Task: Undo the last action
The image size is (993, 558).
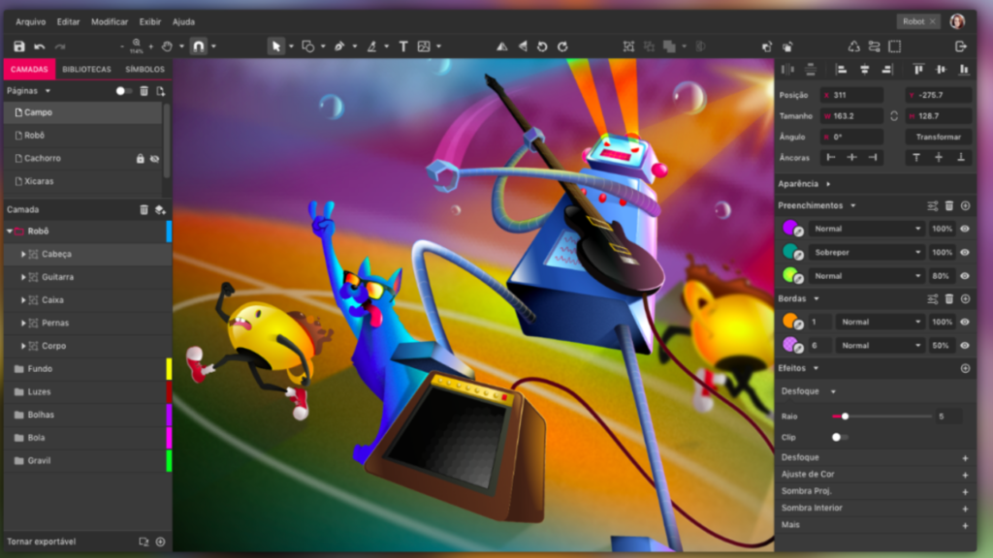Action: (39, 46)
